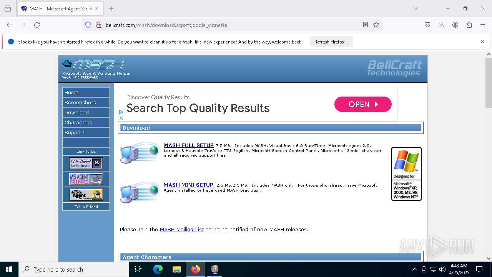Image resolution: width=492 pixels, height=277 pixels.
Task: Click the taskbar search box
Action: tap(74, 269)
